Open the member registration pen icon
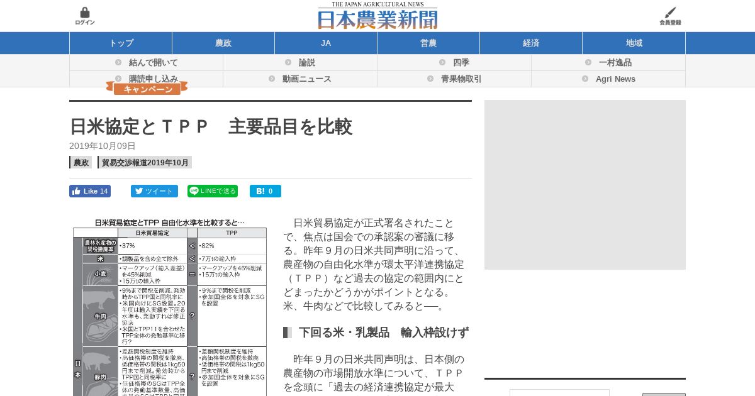 coord(670,16)
